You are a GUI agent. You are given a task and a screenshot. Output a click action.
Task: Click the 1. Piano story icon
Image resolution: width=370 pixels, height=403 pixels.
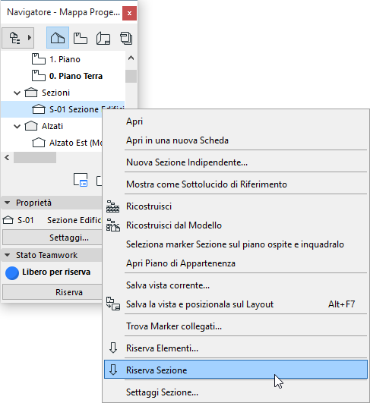39,59
